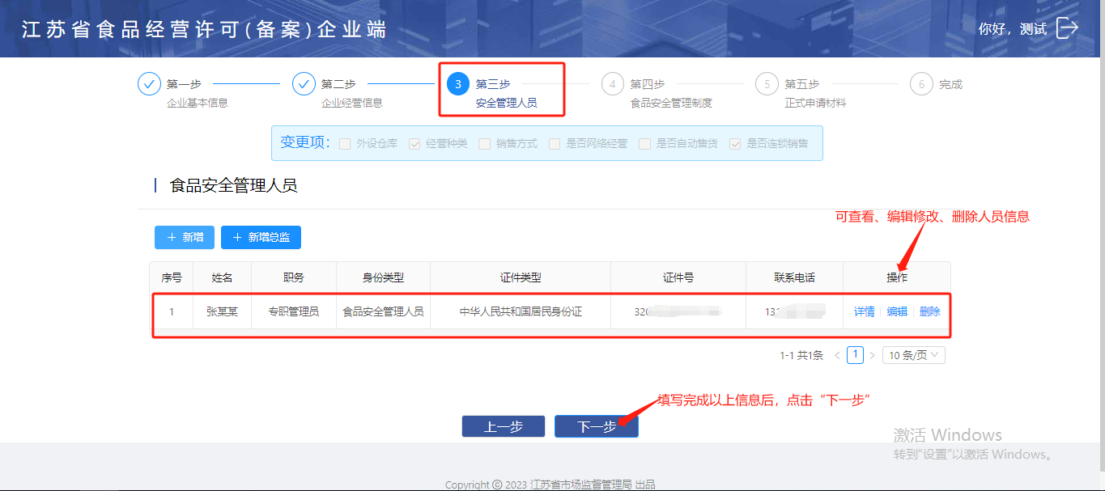Viewport: 1105px width, 491px height.
Task: Click 删除 link for 张某某 row
Action: click(929, 311)
